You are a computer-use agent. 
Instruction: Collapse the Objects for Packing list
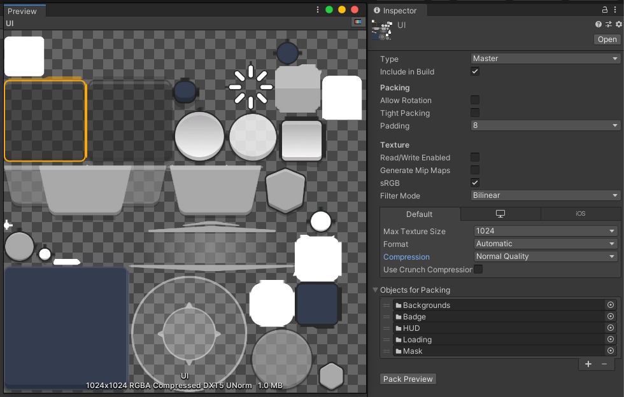(375, 290)
